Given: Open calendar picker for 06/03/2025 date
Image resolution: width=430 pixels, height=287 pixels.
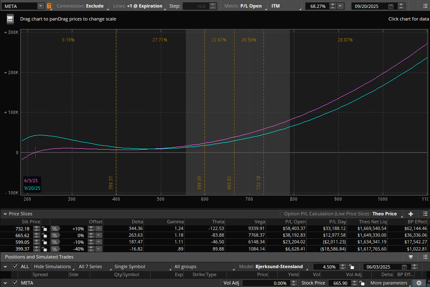Looking at the screenshot, I should click(x=404, y=267).
